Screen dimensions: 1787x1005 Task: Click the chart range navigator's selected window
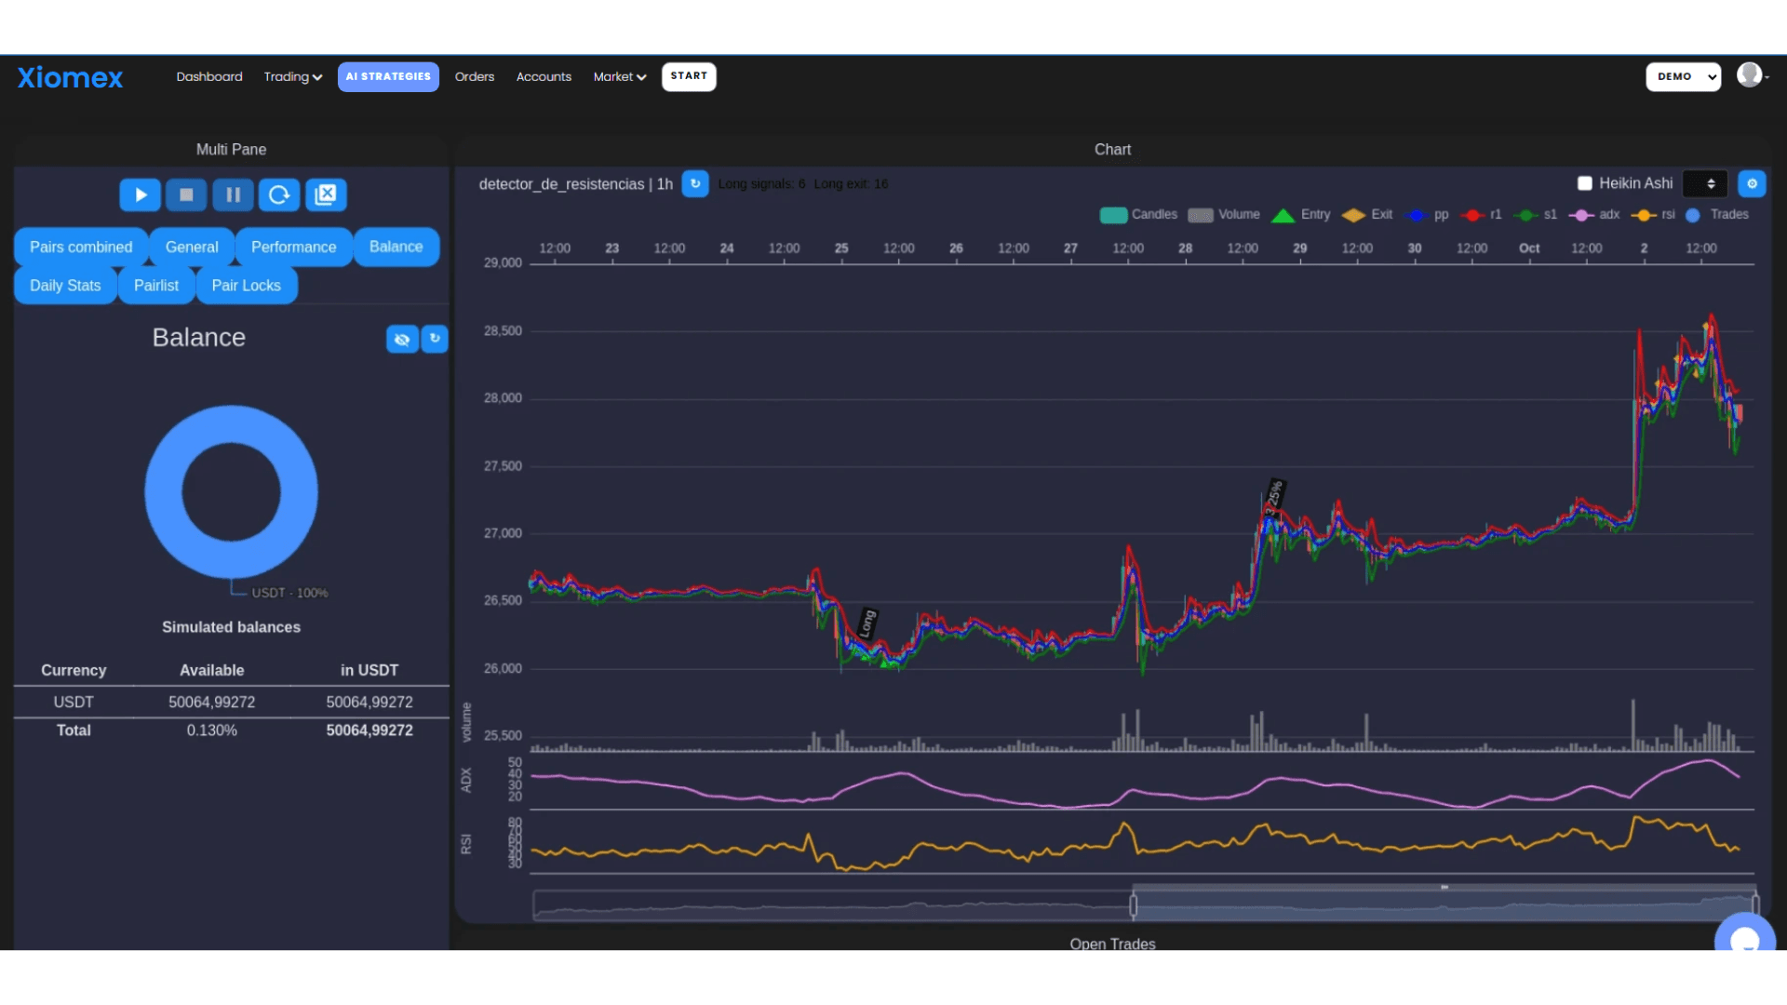click(x=1444, y=904)
